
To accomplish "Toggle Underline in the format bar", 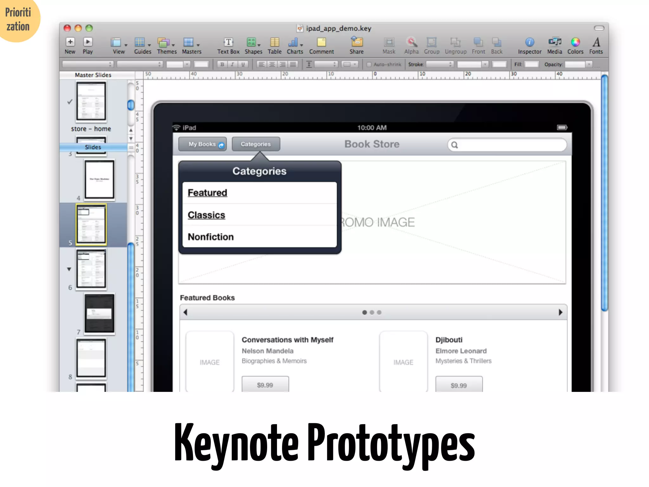I will point(243,64).
